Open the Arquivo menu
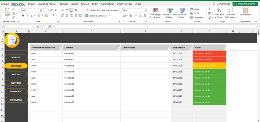Image resolution: width=260 pixels, height=122 pixels. (5, 4)
